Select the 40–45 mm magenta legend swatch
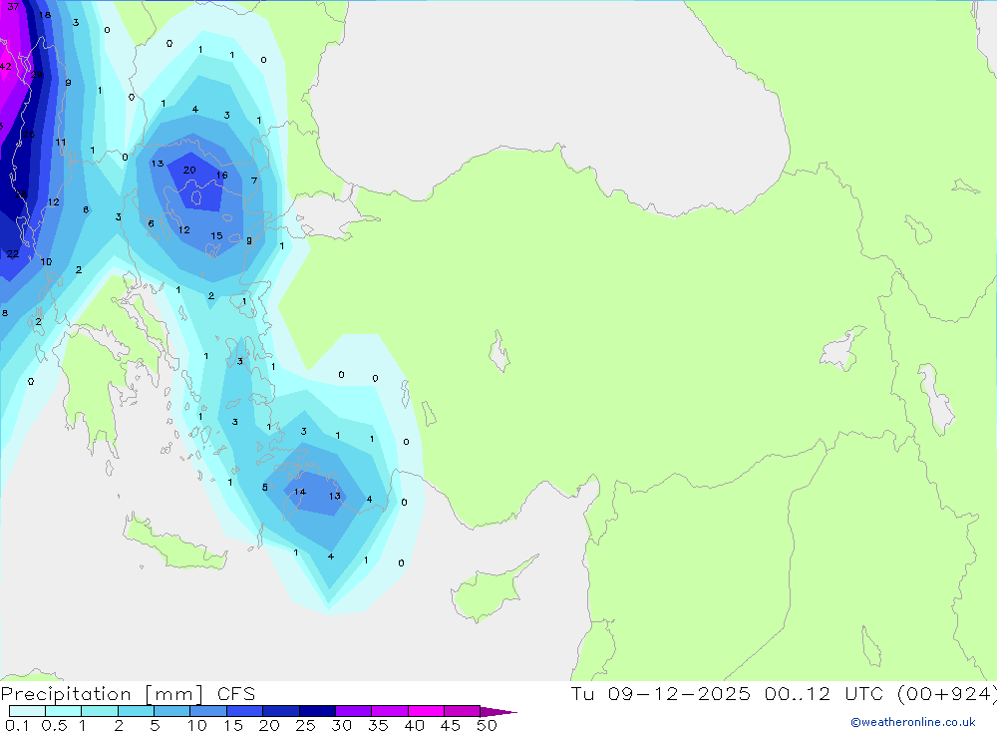 (426, 711)
